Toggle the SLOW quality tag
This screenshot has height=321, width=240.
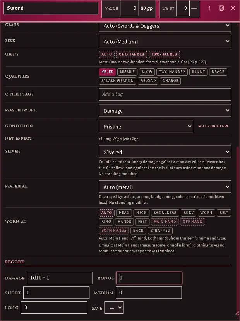click(147, 72)
